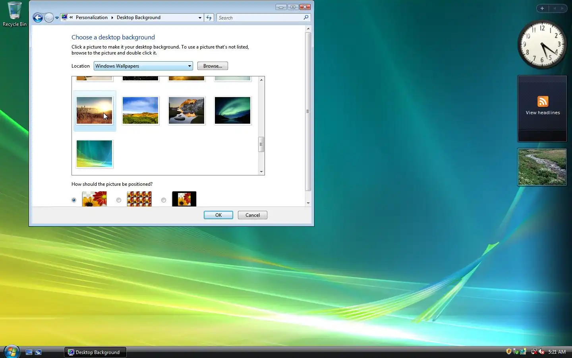This screenshot has width=572, height=358.
Task: Click the sidebar previous gadgets arrow
Action: 555,8
